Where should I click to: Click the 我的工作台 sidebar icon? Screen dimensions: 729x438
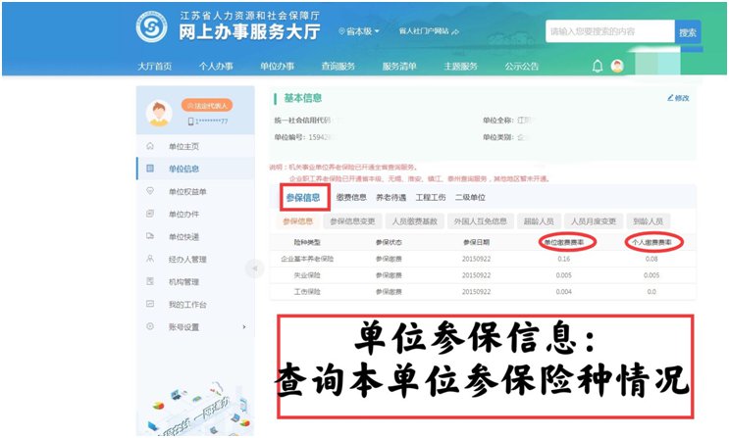[x=150, y=304]
